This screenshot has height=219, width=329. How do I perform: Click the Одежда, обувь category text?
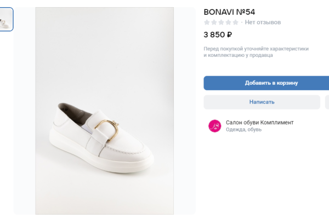[x=243, y=130]
